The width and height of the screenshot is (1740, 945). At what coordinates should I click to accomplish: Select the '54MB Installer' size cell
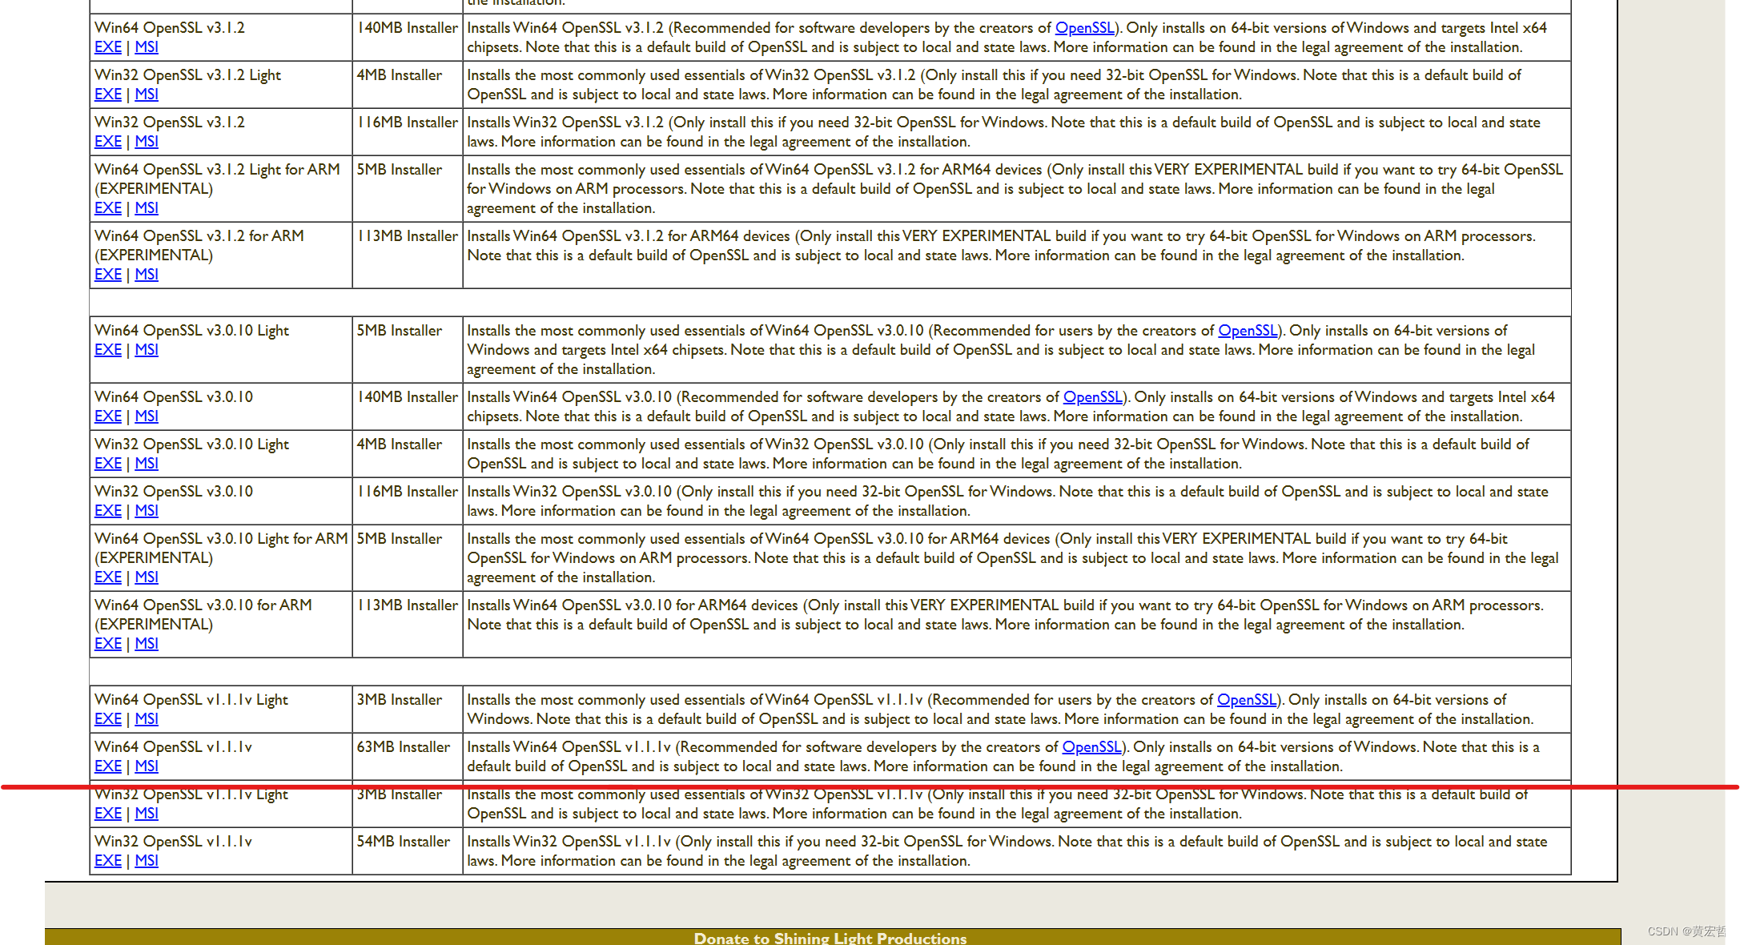pyautogui.click(x=408, y=851)
